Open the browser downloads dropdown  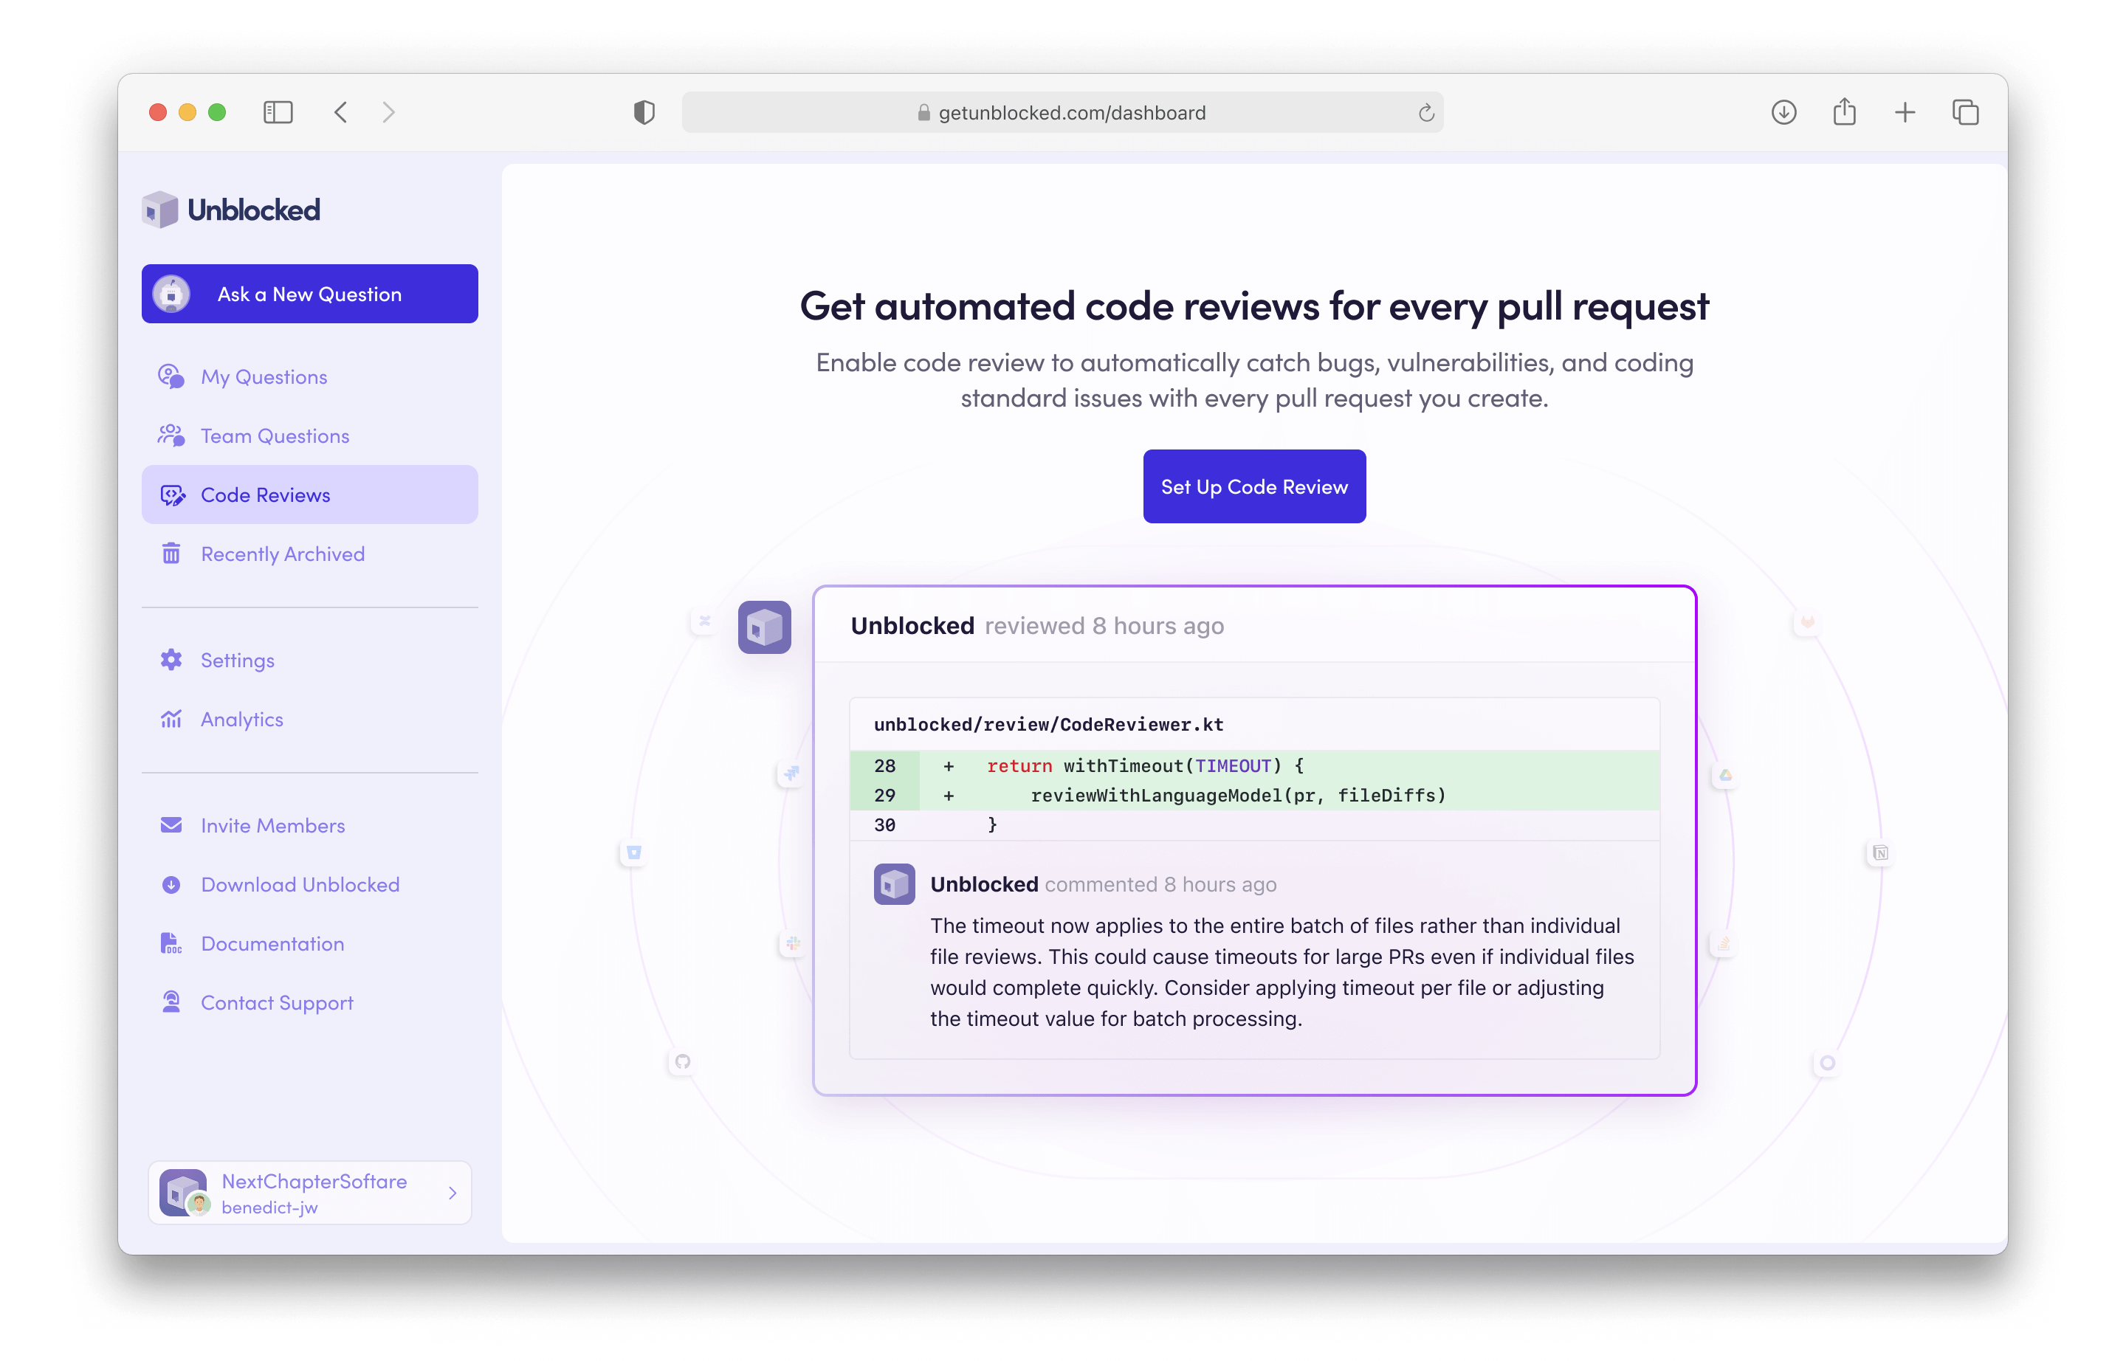coord(1784,111)
